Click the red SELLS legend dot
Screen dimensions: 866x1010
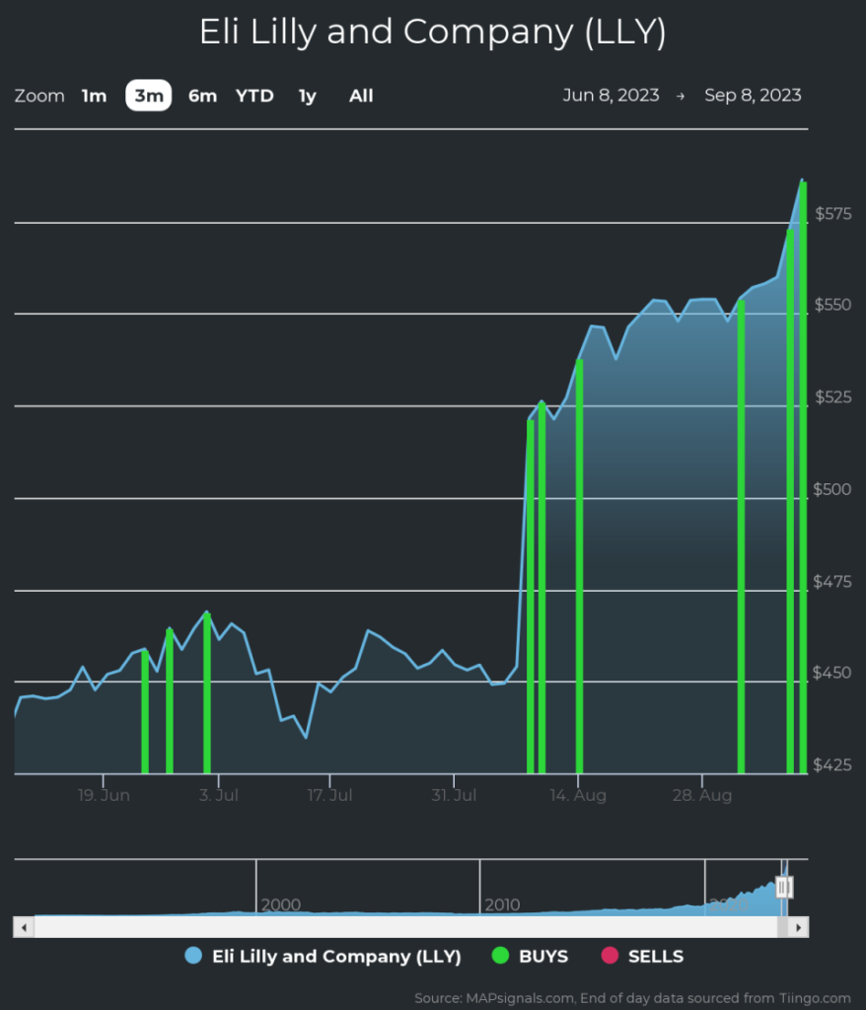(x=610, y=956)
